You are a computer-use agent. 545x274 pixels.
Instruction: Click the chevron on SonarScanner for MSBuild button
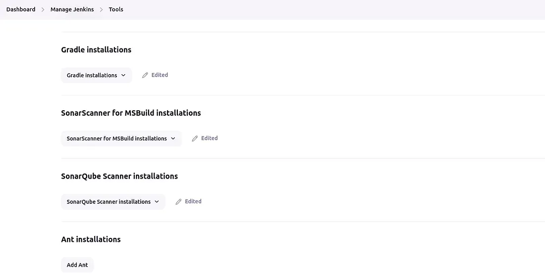[x=173, y=138]
